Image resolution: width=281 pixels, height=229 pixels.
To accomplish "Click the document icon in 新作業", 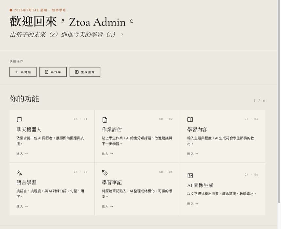I will tap(47, 72).
